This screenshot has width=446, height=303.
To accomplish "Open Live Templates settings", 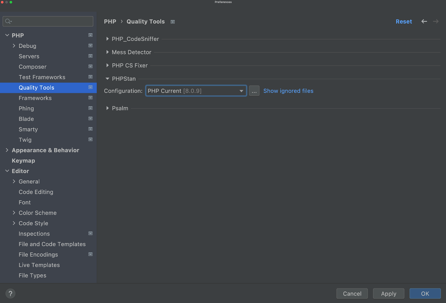I will pyautogui.click(x=39, y=265).
